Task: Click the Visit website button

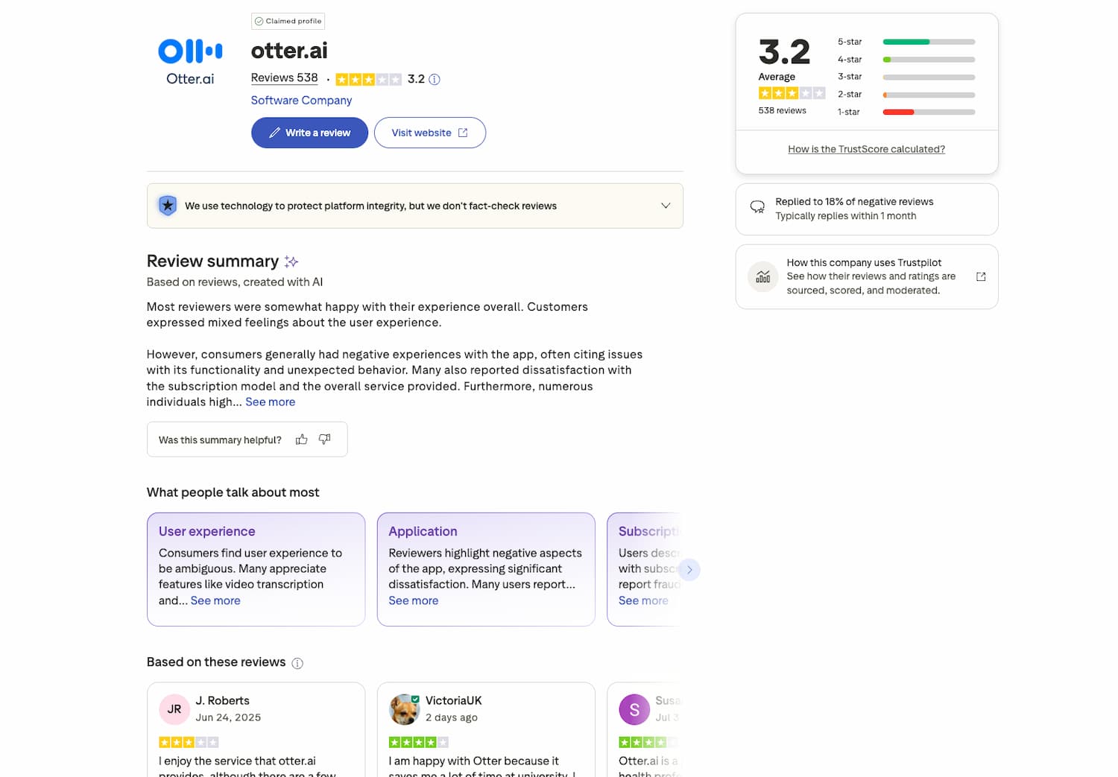Action: [429, 133]
